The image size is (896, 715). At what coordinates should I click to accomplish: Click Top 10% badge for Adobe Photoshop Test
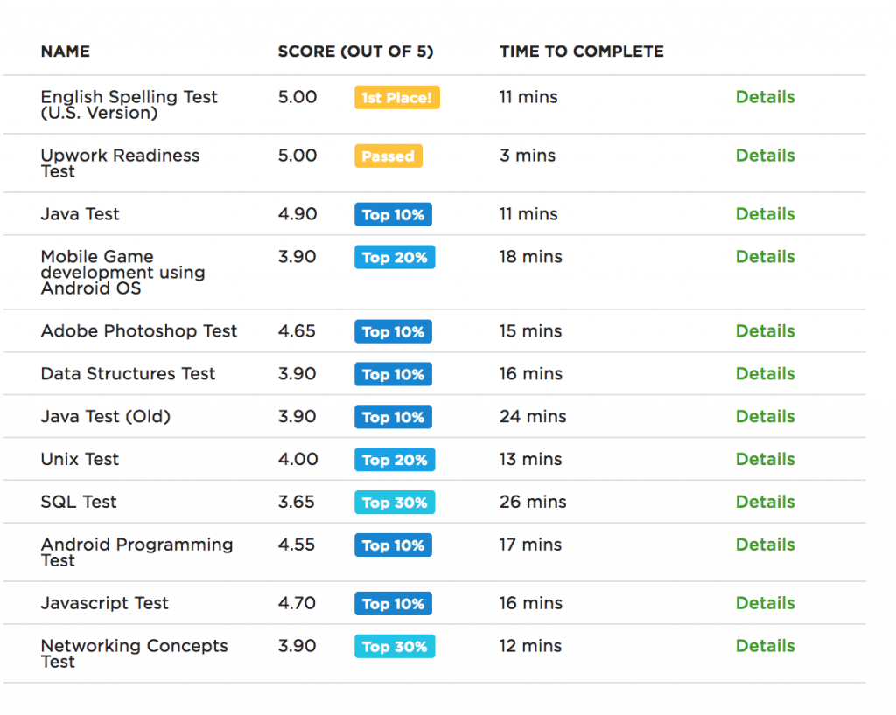click(x=393, y=332)
